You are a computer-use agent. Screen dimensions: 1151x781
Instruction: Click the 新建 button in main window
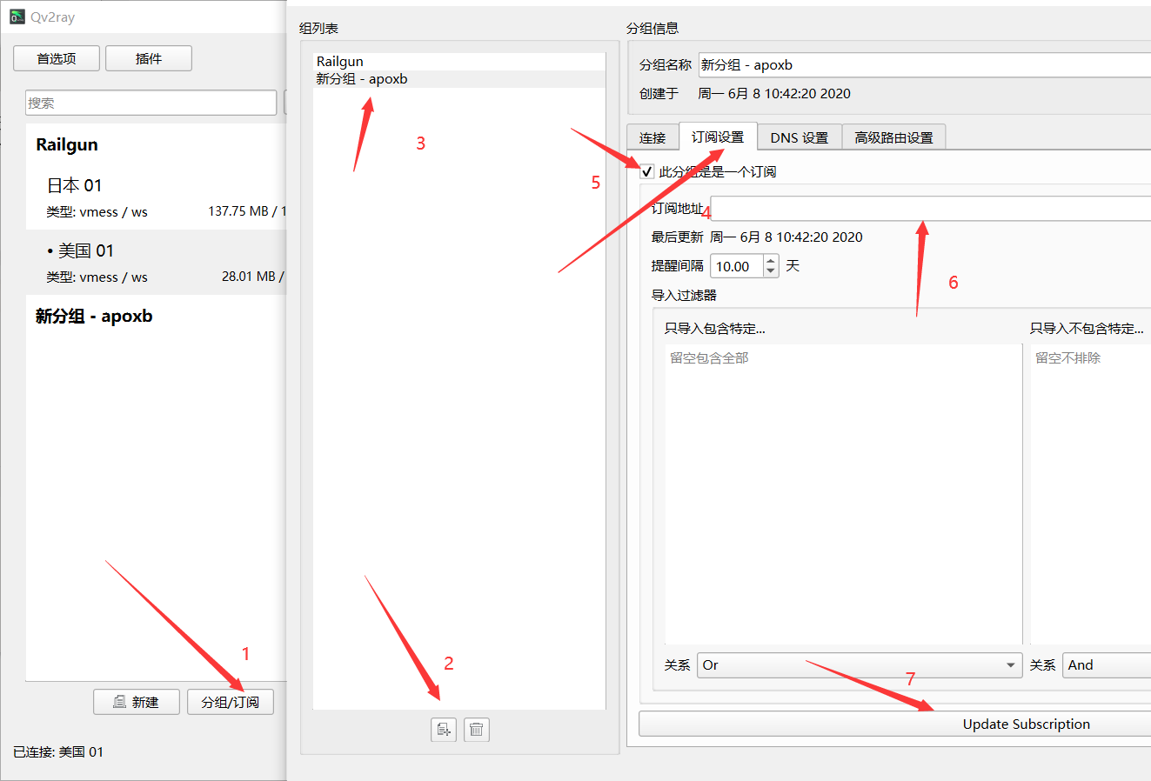(137, 702)
